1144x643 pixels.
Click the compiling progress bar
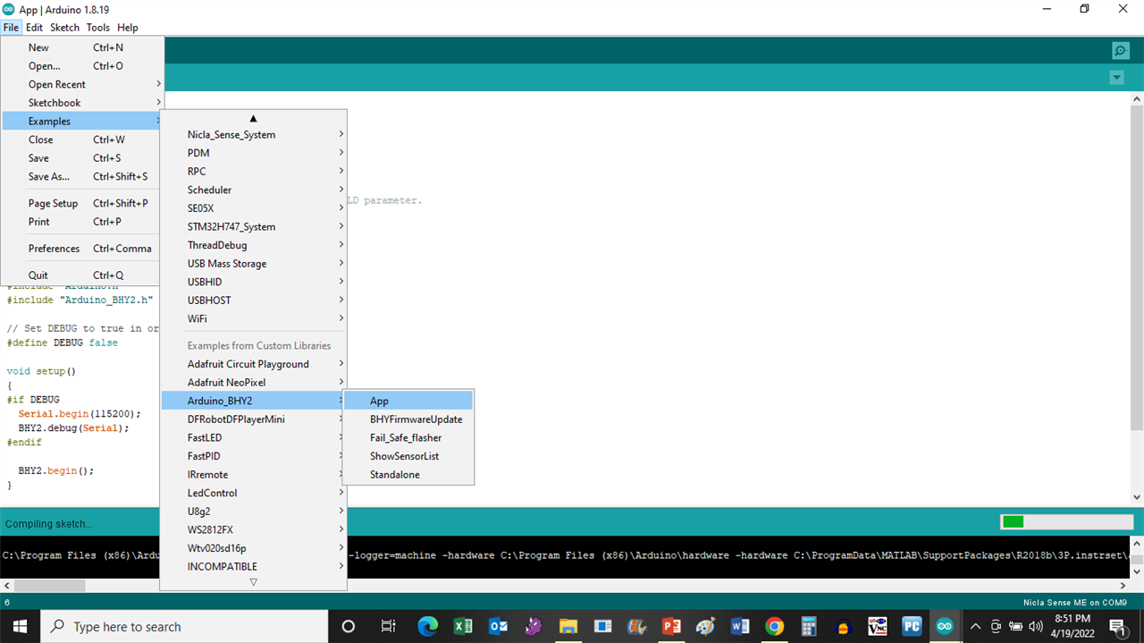pyautogui.click(x=1066, y=522)
